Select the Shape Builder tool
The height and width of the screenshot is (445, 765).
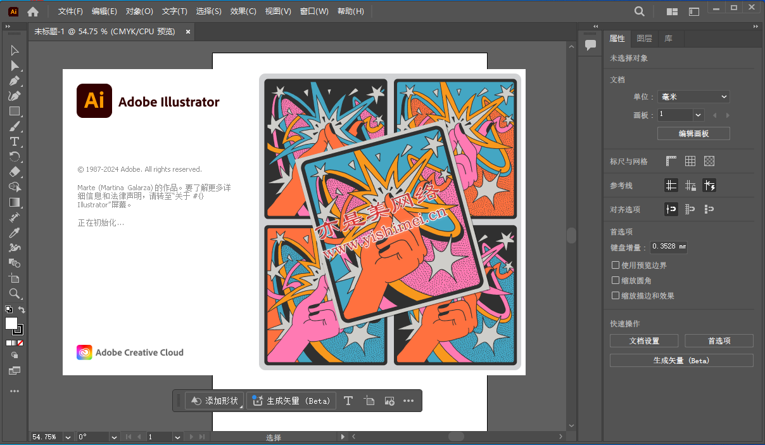point(15,187)
